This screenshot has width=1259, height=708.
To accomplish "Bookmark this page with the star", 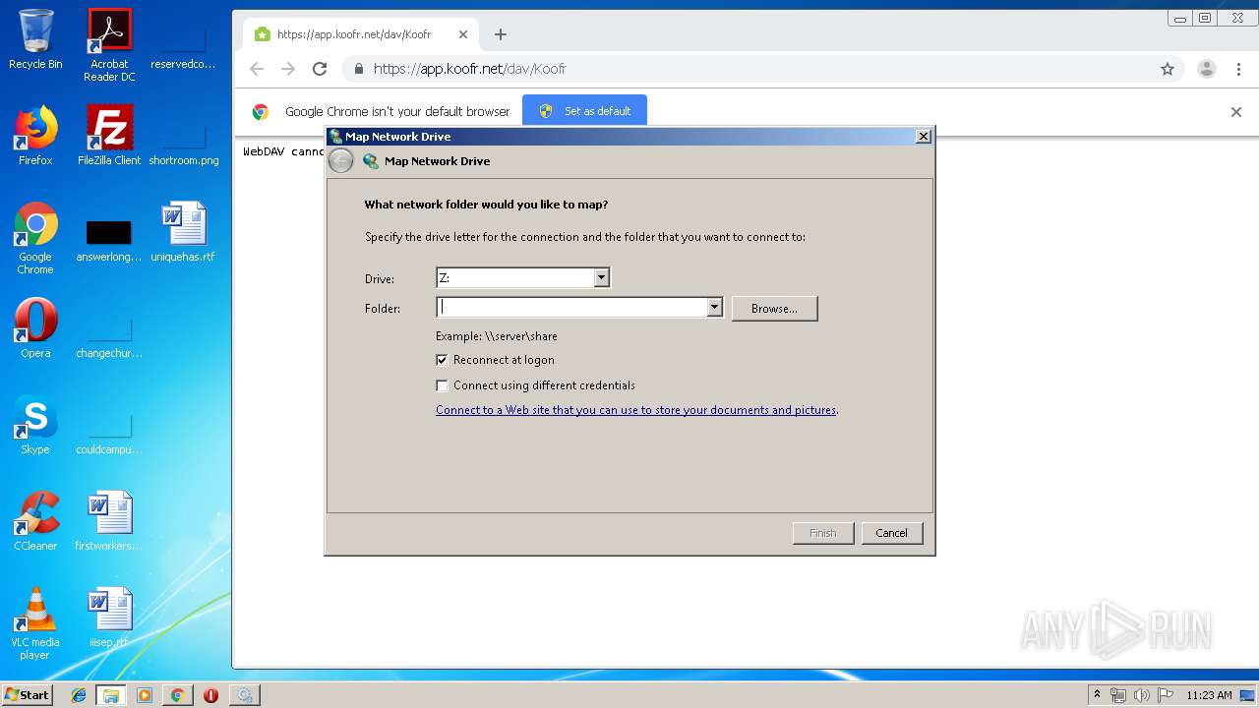I will (1168, 69).
